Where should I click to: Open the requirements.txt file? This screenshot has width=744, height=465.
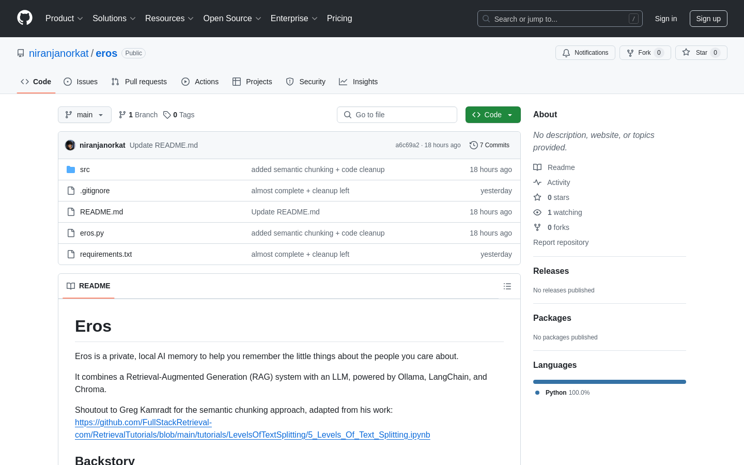pyautogui.click(x=106, y=254)
